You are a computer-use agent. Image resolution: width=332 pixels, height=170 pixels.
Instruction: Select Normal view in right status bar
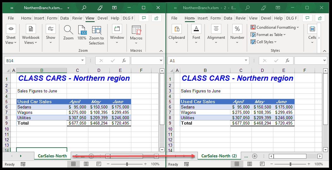[237, 164]
